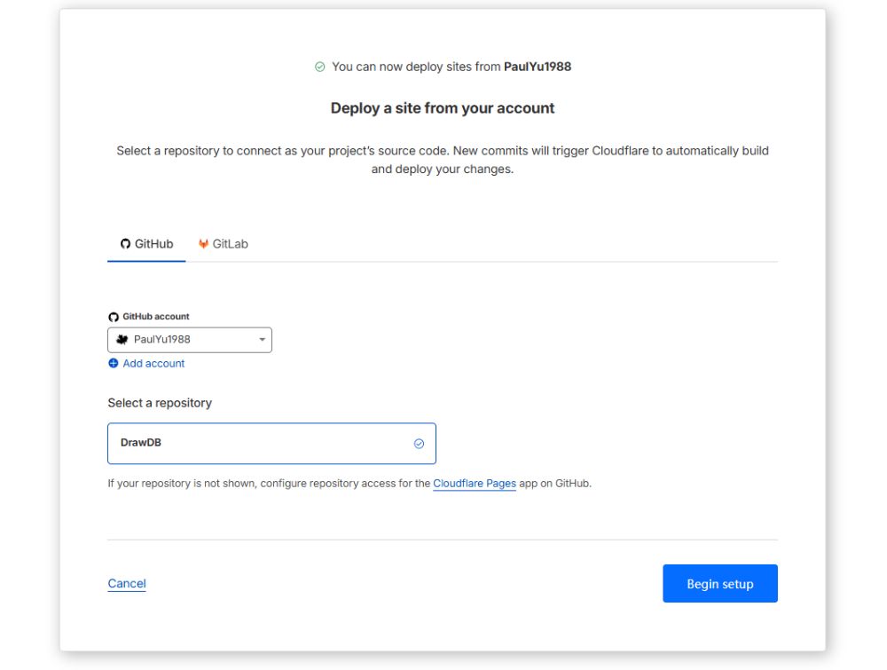Screen dimensions: 887x670
Task: Switch to the GitHub tab
Action: [146, 243]
